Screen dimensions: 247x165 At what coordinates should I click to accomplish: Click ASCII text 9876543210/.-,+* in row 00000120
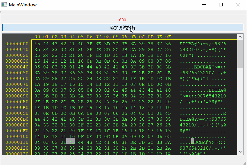click(203, 148)
